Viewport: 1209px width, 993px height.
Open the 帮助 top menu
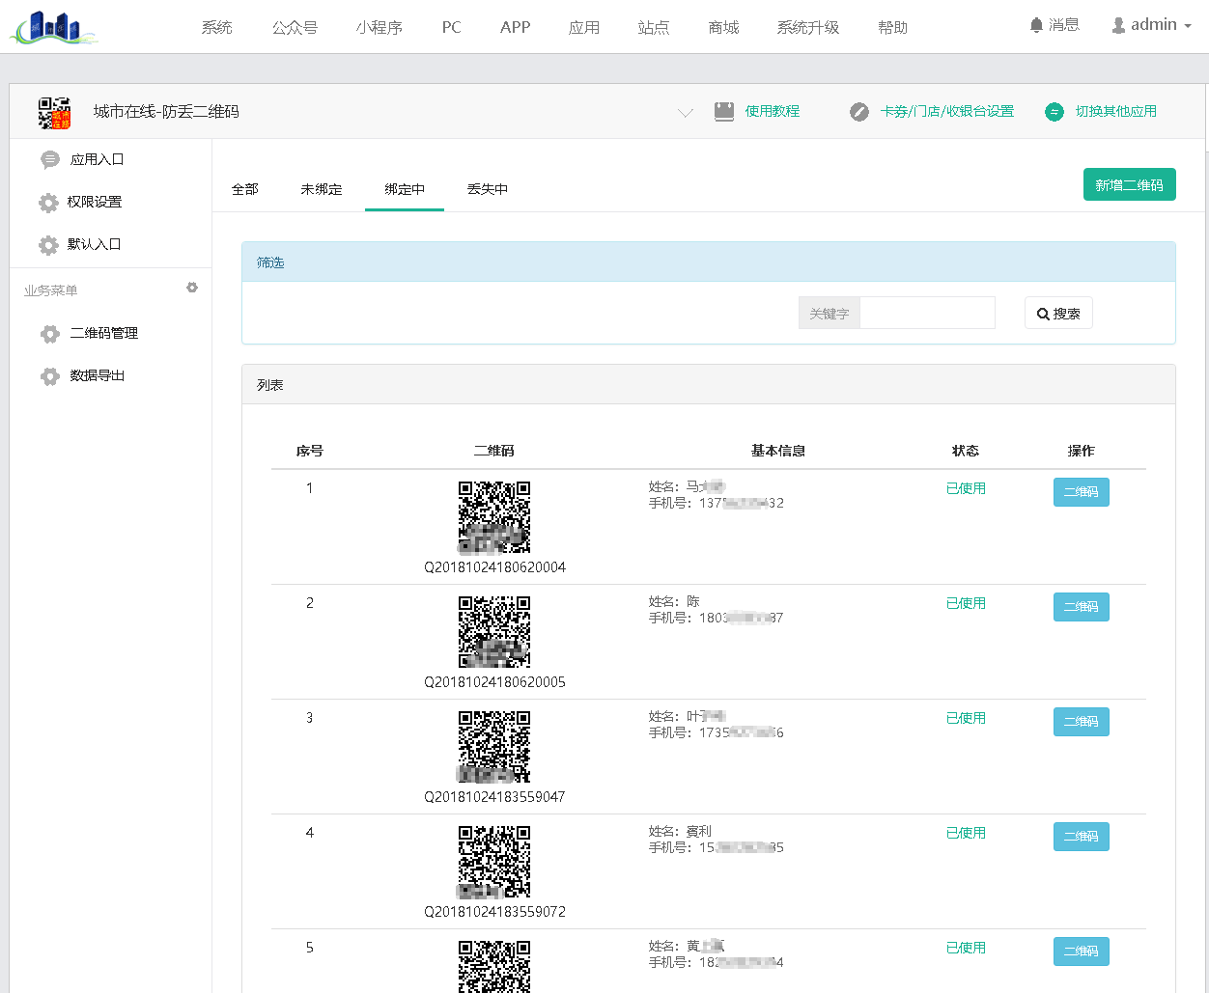893,27
